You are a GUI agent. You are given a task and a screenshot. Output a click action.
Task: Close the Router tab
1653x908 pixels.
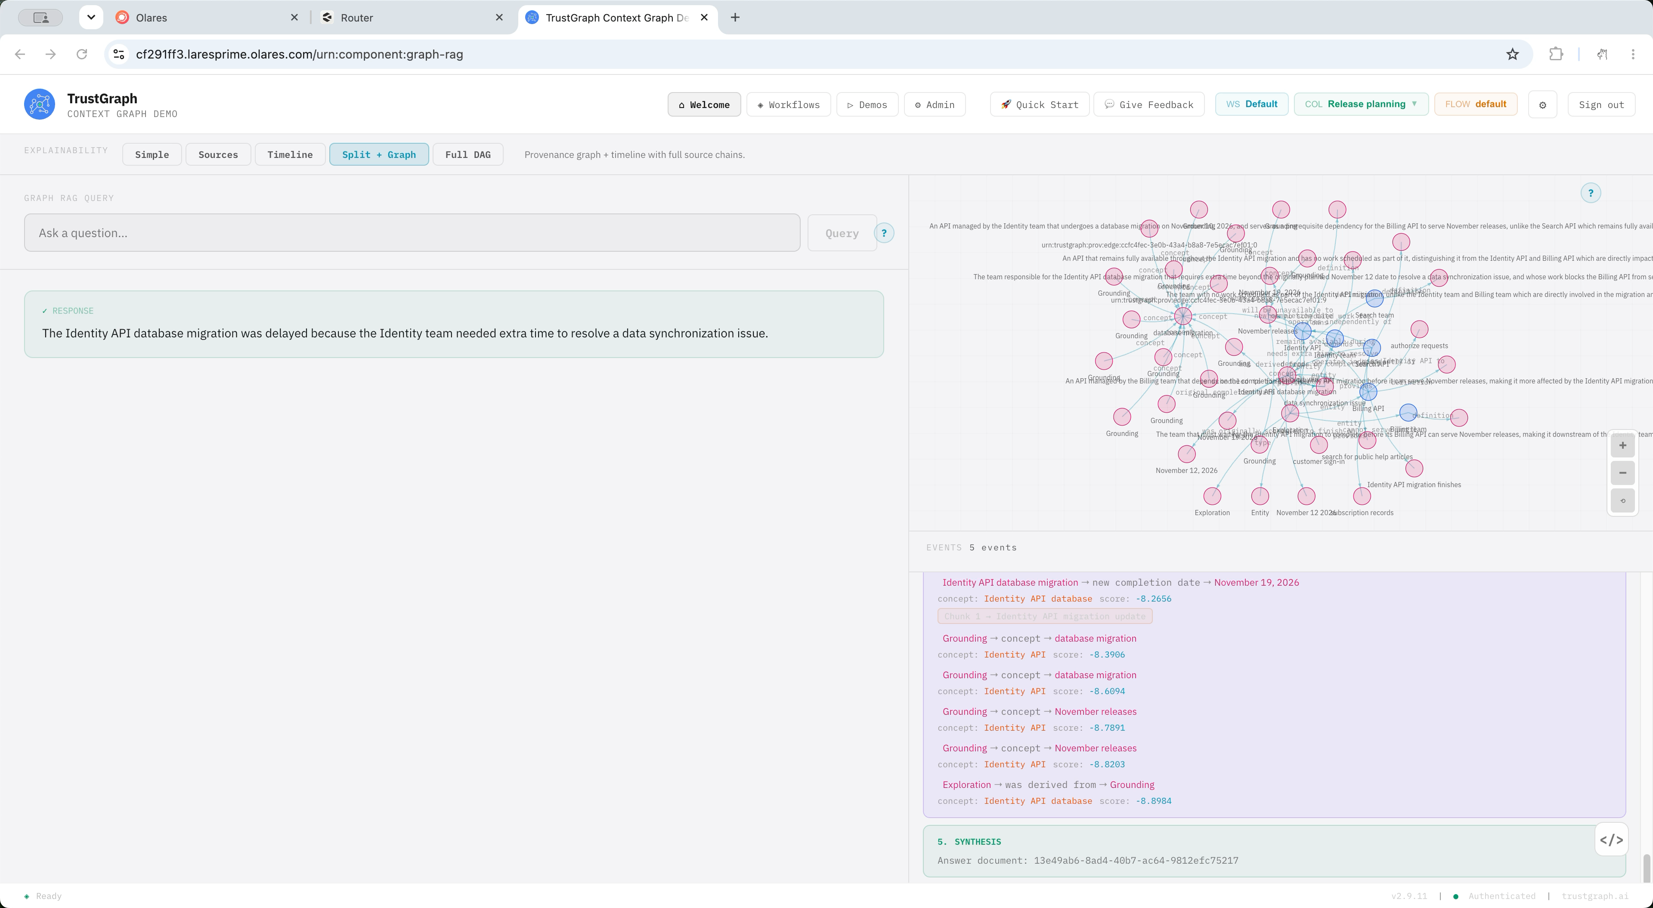click(x=499, y=17)
